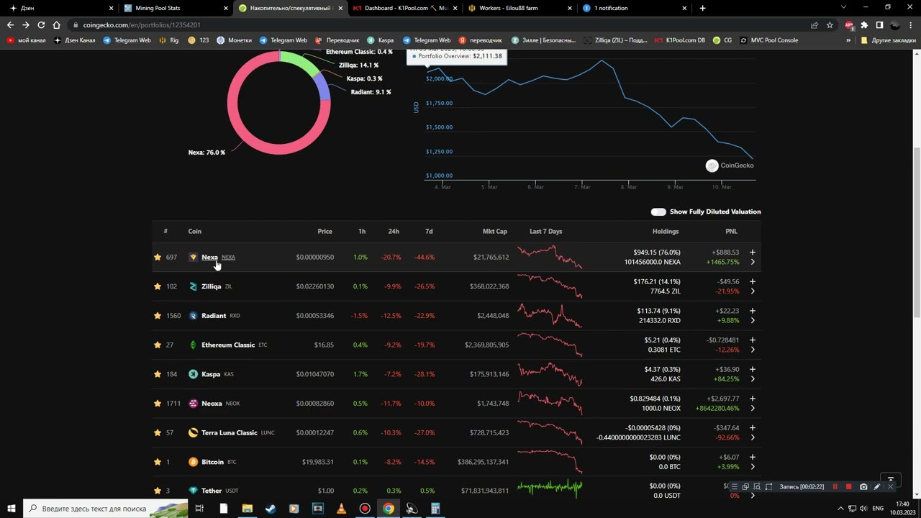Image resolution: width=921 pixels, height=518 pixels.
Task: Click the Bitcoin coin logo
Action: [x=193, y=462]
